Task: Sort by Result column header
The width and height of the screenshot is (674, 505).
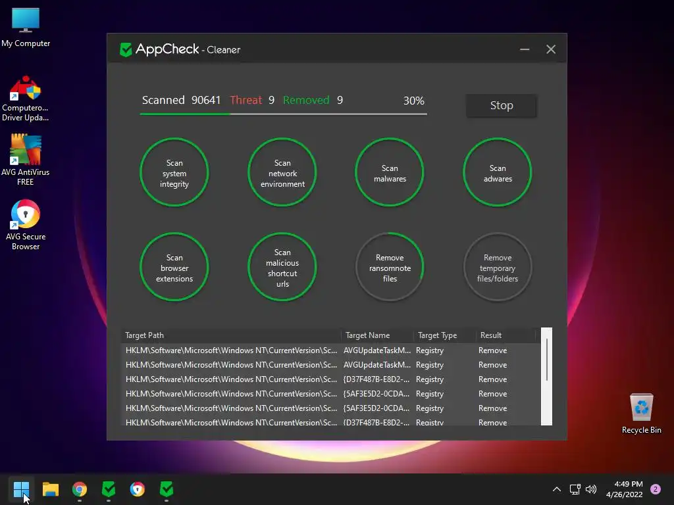Action: point(506,335)
